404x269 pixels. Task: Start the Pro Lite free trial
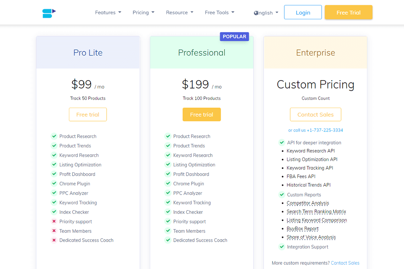click(x=88, y=114)
